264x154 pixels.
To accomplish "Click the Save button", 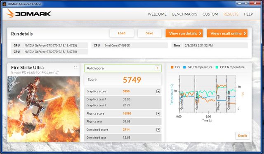I will point(149,33).
